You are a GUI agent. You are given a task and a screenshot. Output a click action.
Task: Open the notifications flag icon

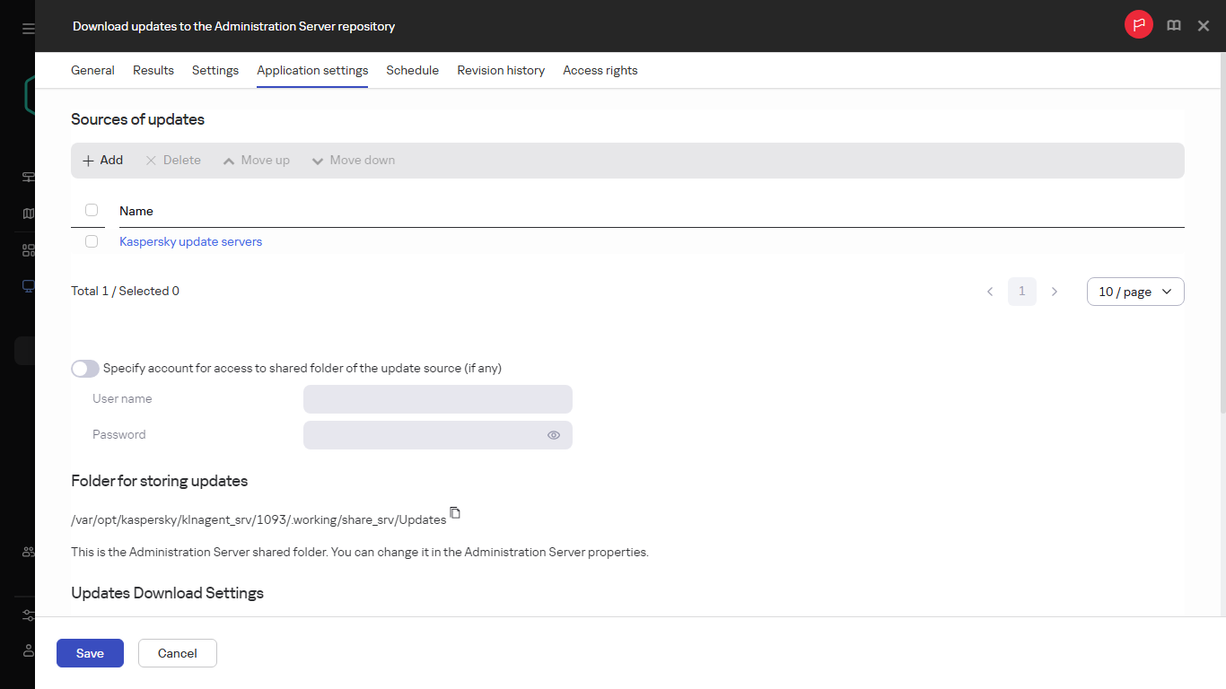(1138, 24)
